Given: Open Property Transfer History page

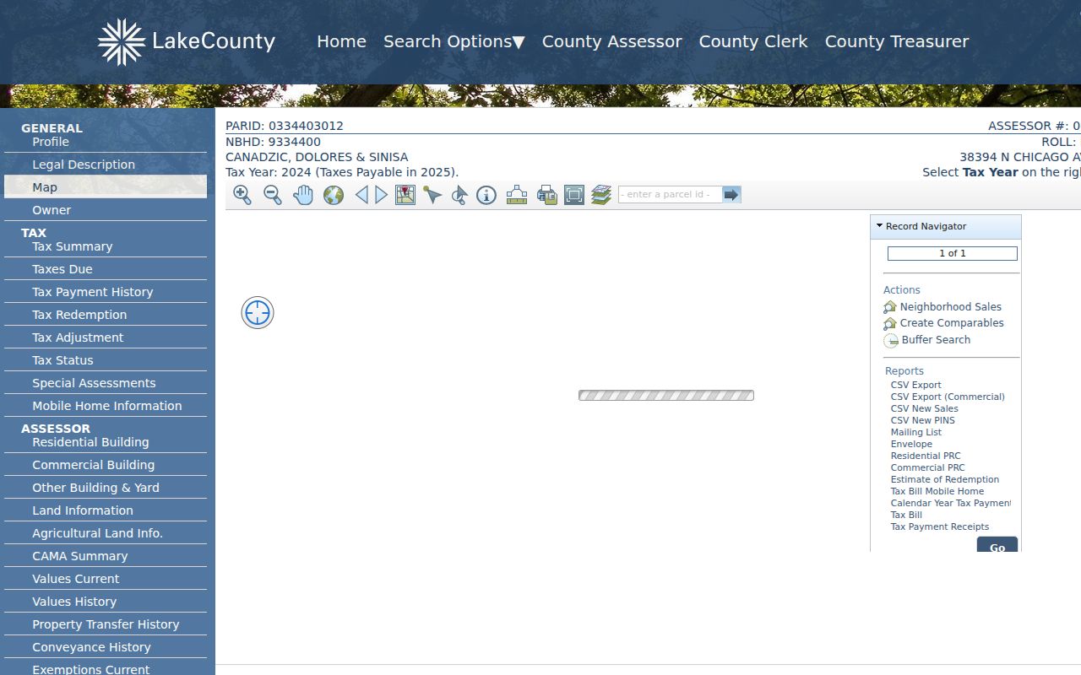Looking at the screenshot, I should pos(106,624).
